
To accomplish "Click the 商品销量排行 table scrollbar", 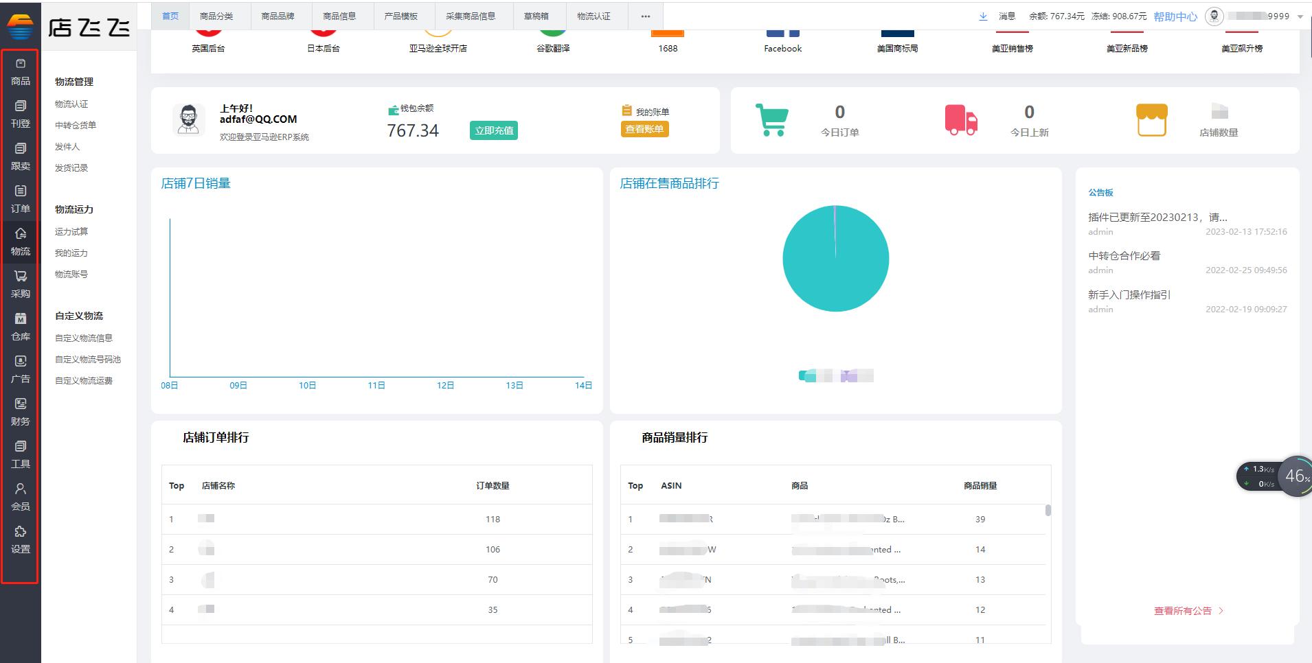I will coord(1048,510).
